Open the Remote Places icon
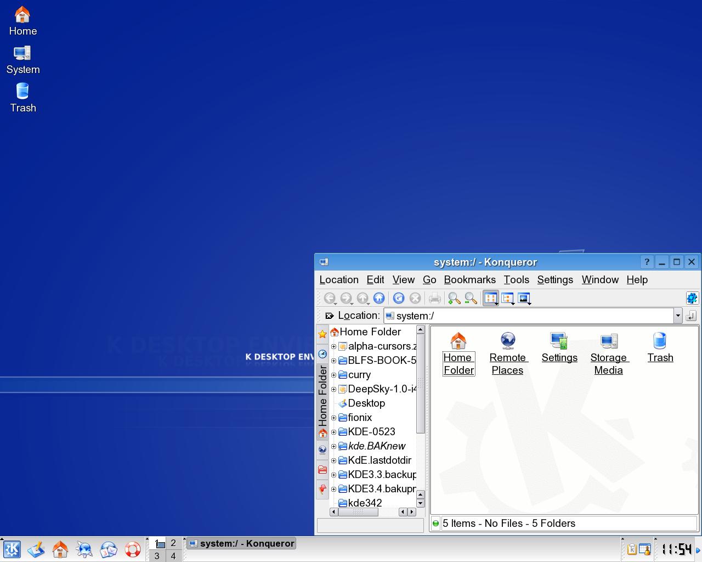The height and width of the screenshot is (562, 702). tap(508, 354)
